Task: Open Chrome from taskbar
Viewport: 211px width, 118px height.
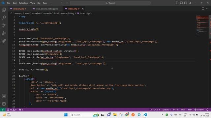Action: pos(127,115)
